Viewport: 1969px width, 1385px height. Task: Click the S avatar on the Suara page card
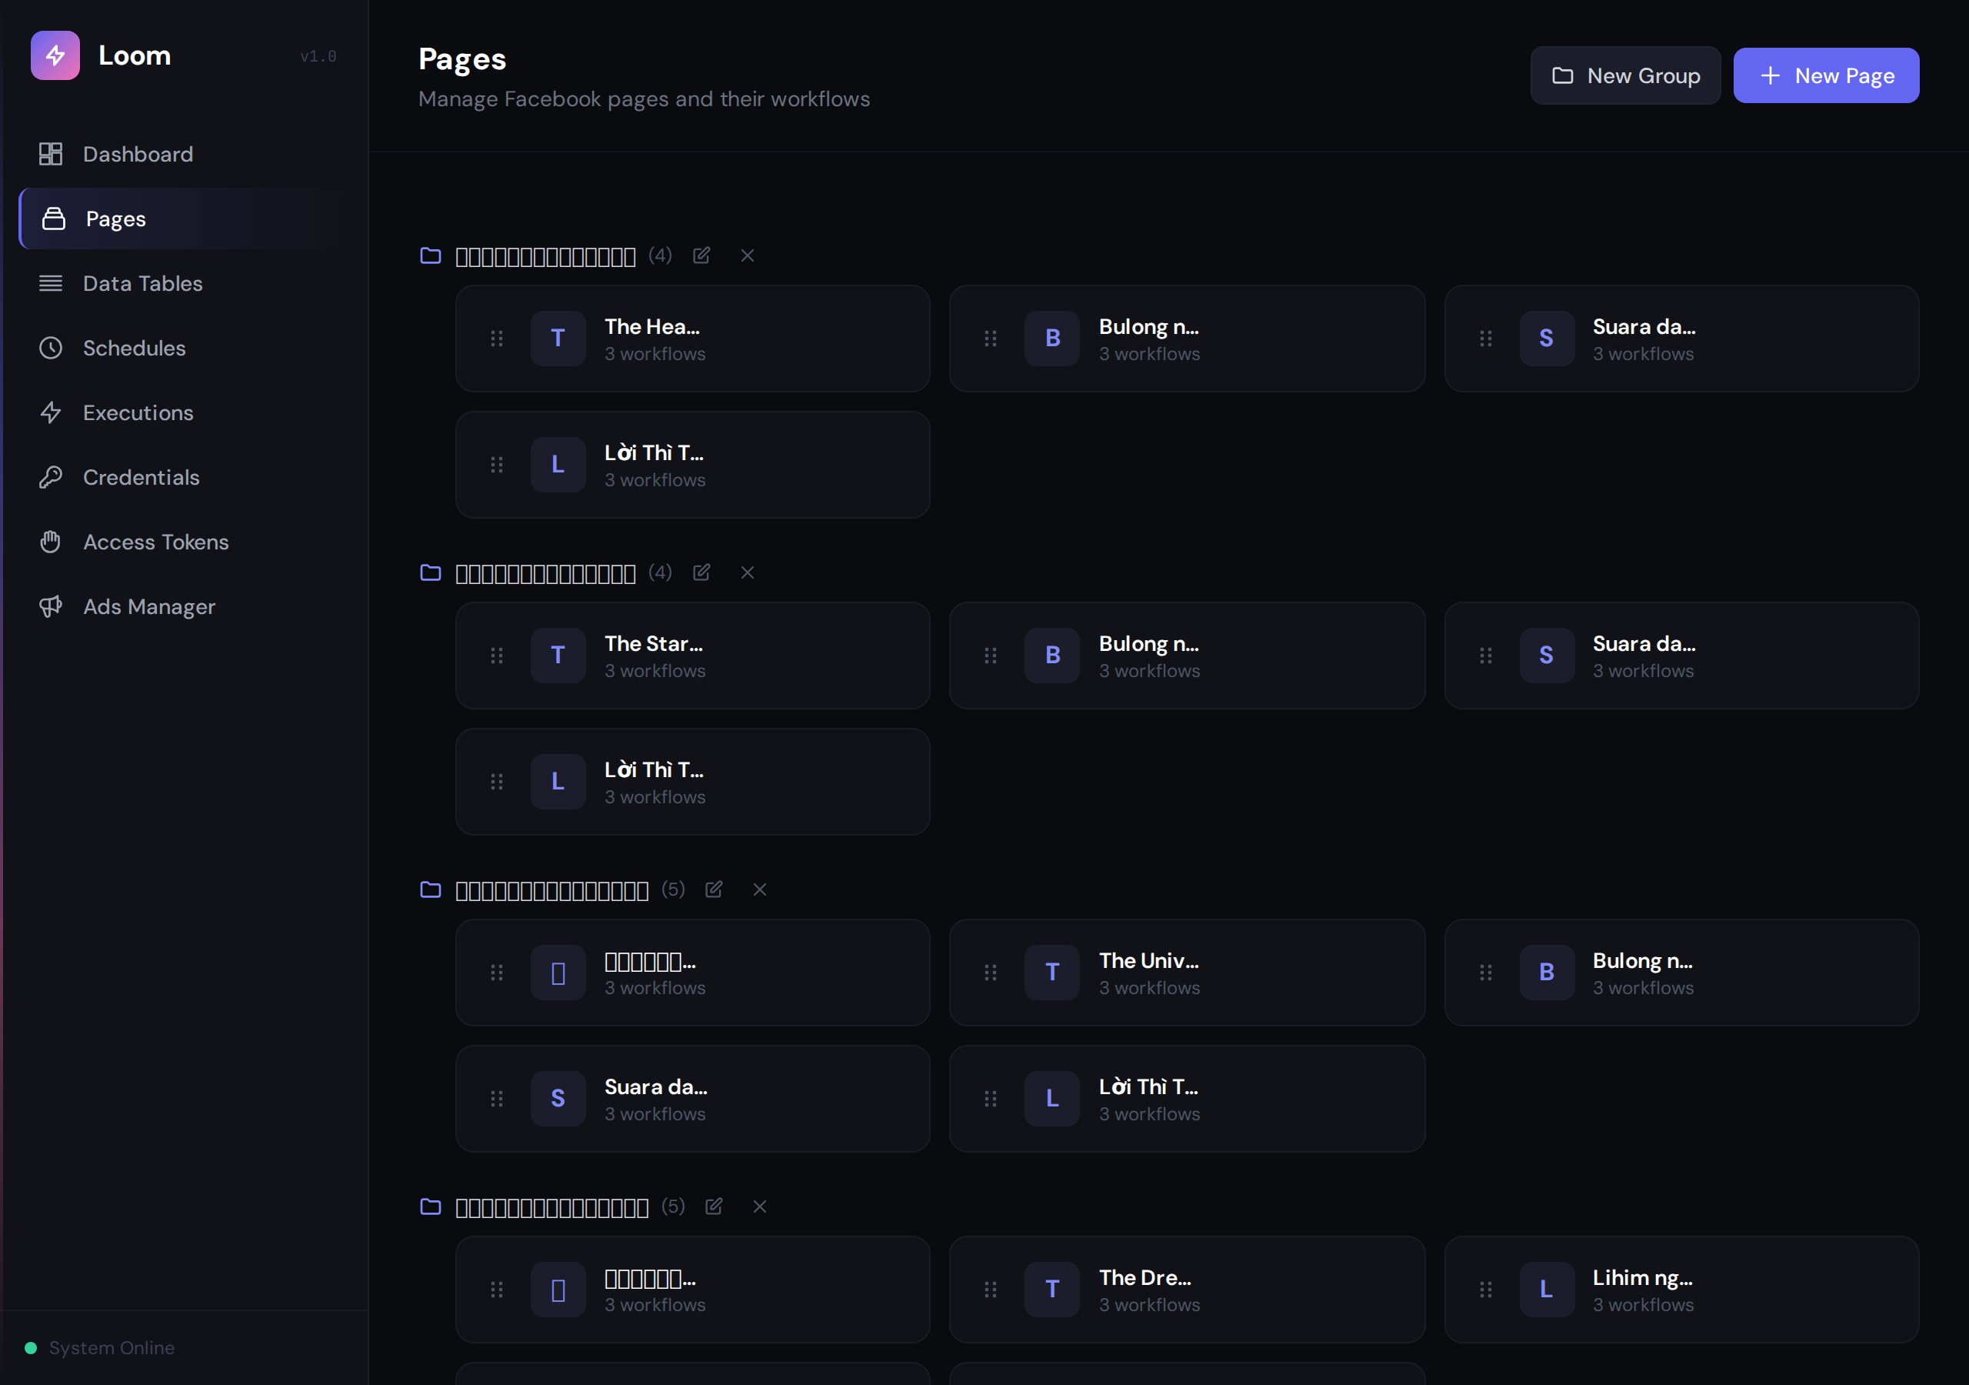(x=1546, y=338)
